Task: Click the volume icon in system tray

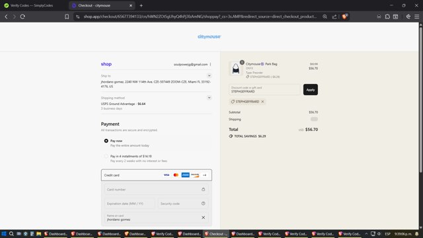Action: (379, 233)
